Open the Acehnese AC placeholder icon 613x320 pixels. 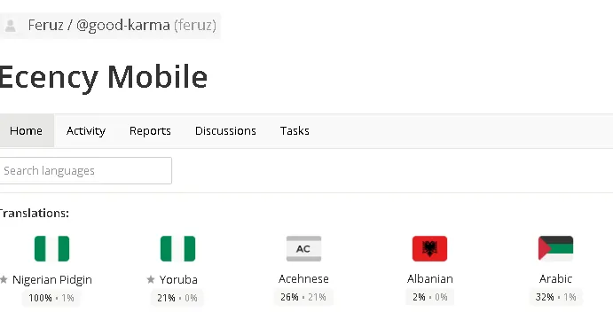click(303, 248)
